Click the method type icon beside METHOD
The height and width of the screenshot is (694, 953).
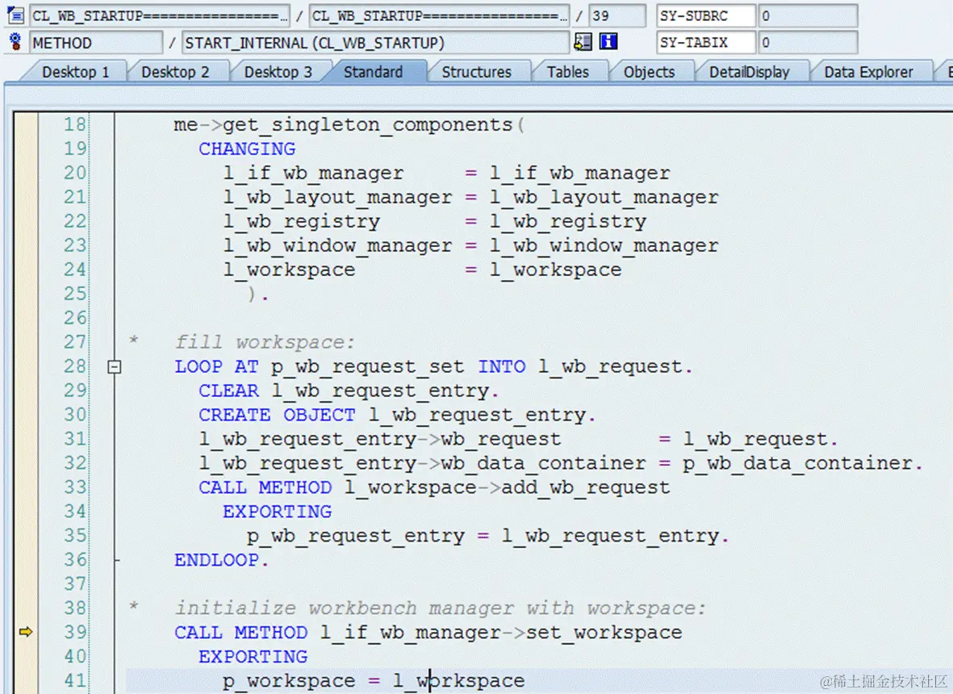point(16,42)
